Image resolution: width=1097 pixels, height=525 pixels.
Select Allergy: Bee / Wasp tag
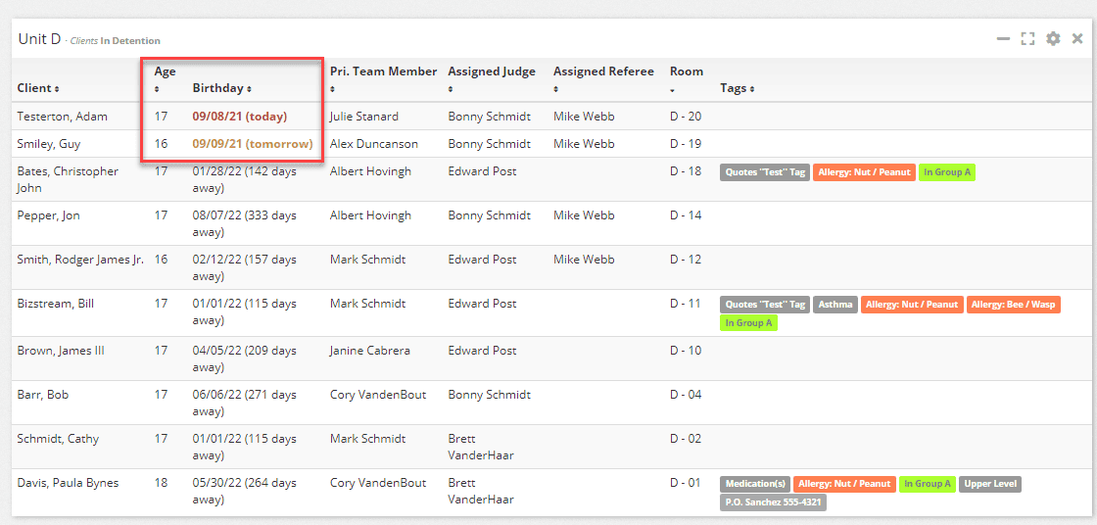[1013, 305]
